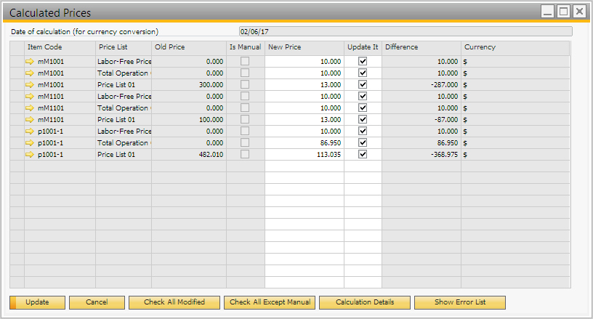Select New Price cell with 113.035
This screenshot has height=319, width=593.
pos(304,155)
